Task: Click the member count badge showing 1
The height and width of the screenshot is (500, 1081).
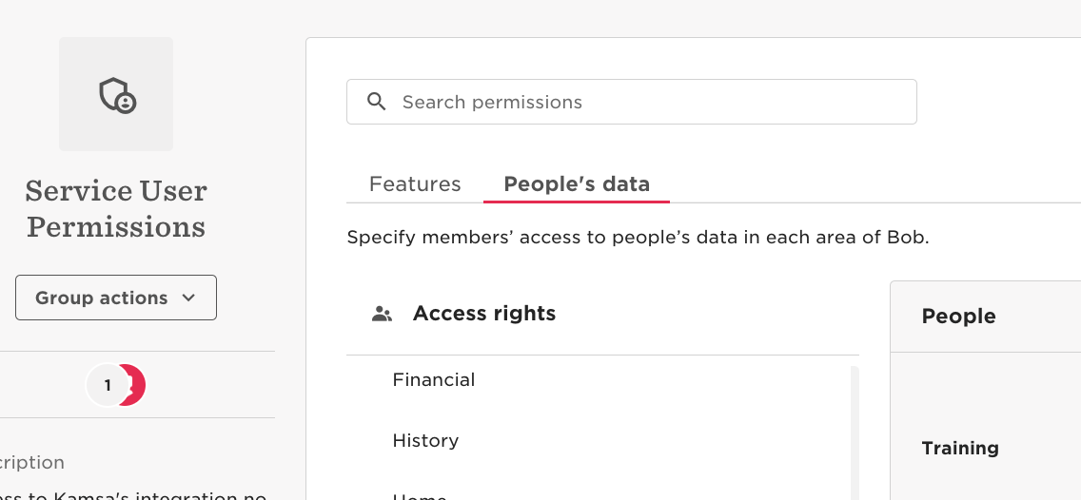Action: click(107, 385)
